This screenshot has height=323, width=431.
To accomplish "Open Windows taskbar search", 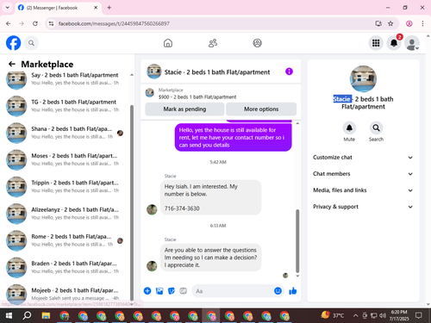I will (27, 316).
